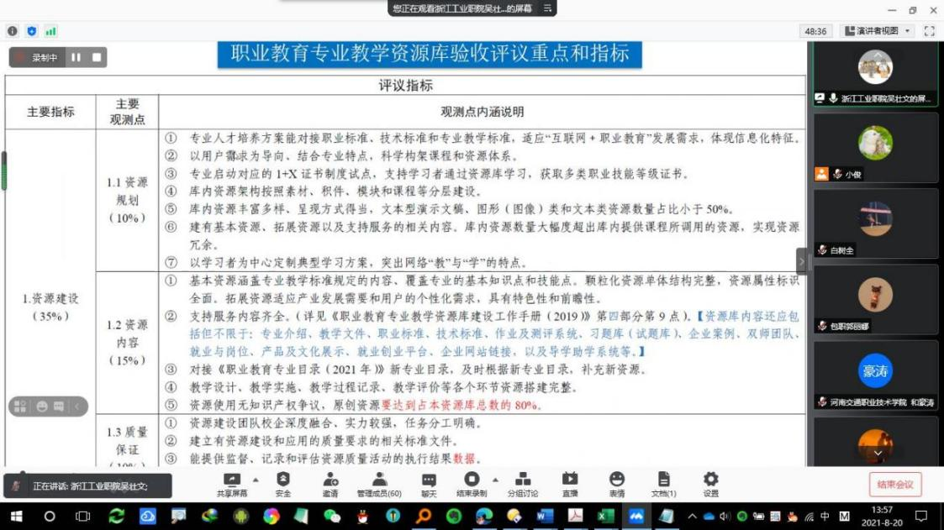944x530 pixels.
Task: Click the 录制中 recording indicator
Action: [37, 57]
